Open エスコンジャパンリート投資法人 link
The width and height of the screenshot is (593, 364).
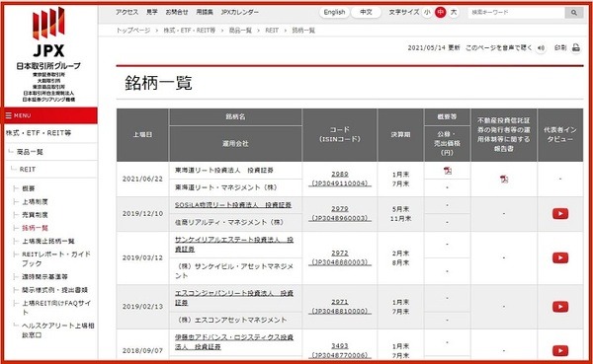(x=233, y=298)
